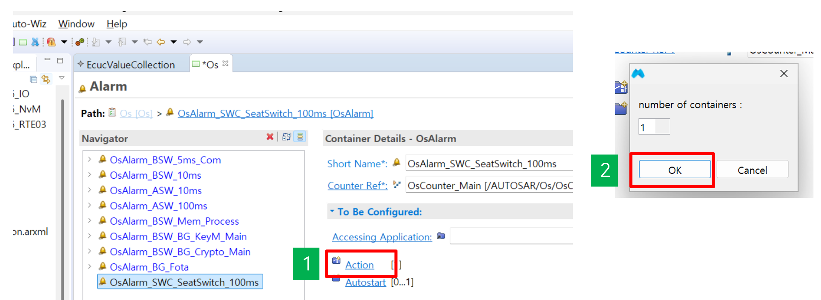Click the Link with Editor arrows icon
Screen dimensions: 821x300
pyautogui.click(x=46, y=79)
